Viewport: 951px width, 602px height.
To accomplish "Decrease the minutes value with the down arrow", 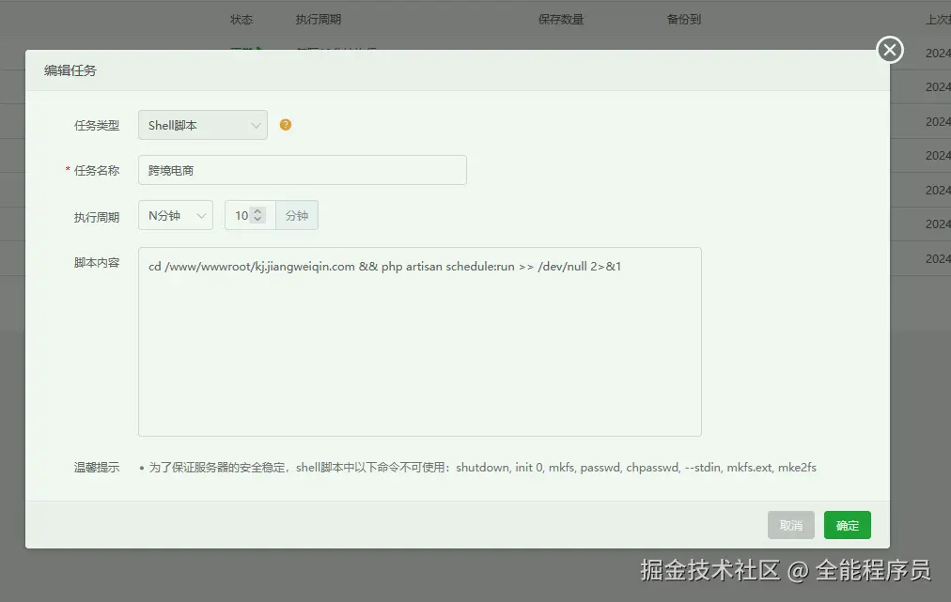I will click(257, 219).
